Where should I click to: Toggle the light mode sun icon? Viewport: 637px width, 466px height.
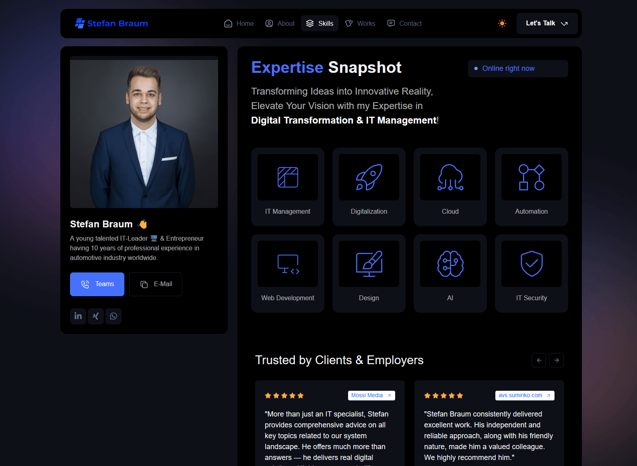502,23
